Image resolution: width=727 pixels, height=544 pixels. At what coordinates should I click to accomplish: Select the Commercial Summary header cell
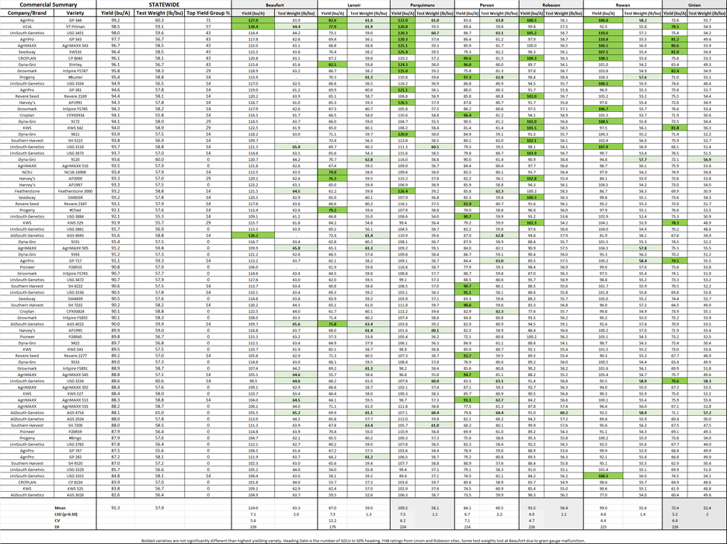tap(48, 6)
